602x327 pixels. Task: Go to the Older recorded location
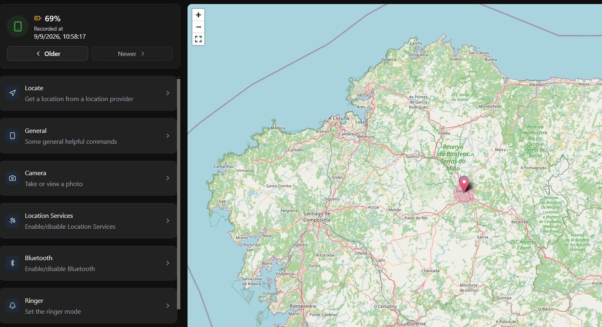(47, 54)
